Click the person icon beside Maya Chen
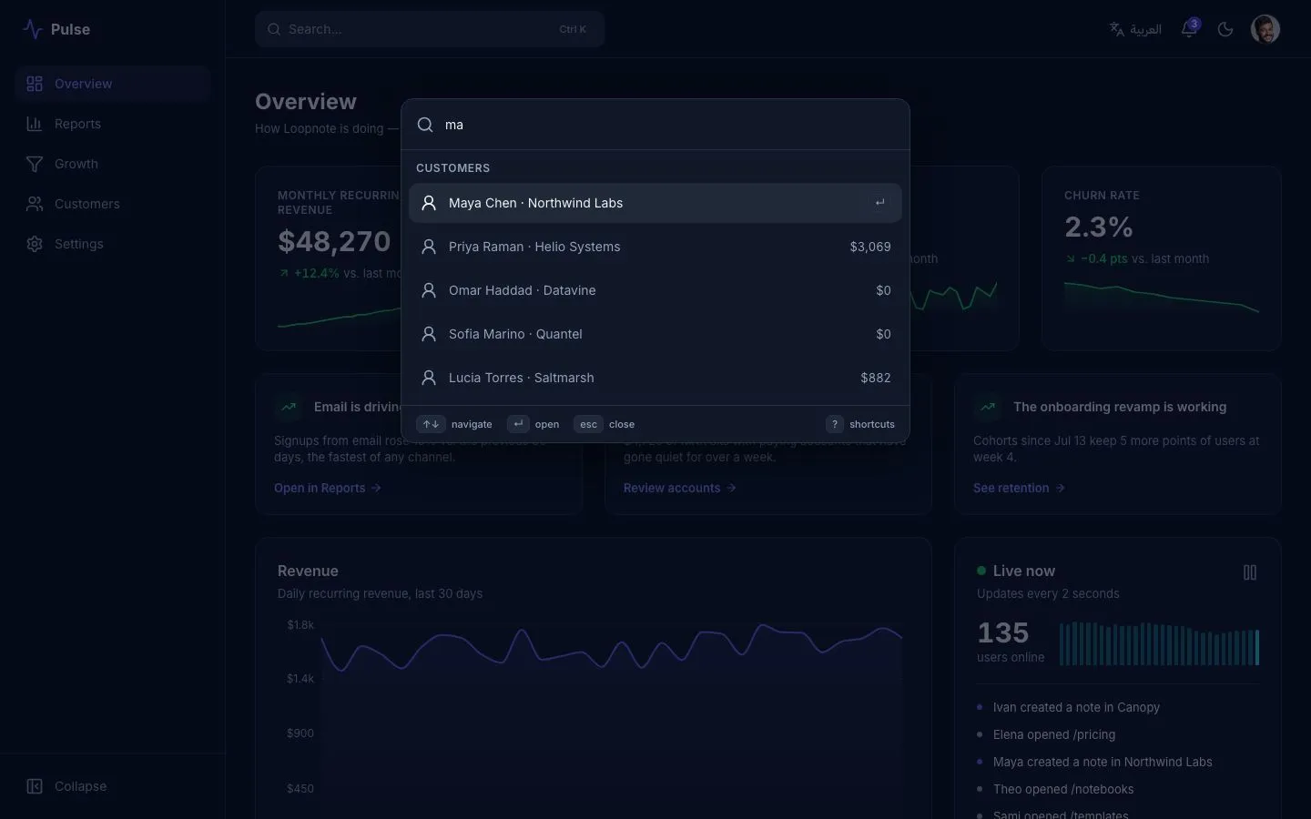1311x819 pixels. point(429,203)
